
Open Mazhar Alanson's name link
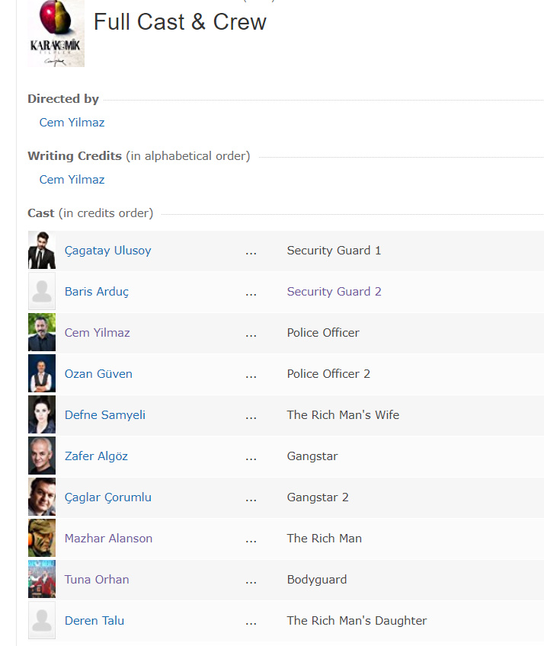[x=108, y=539]
